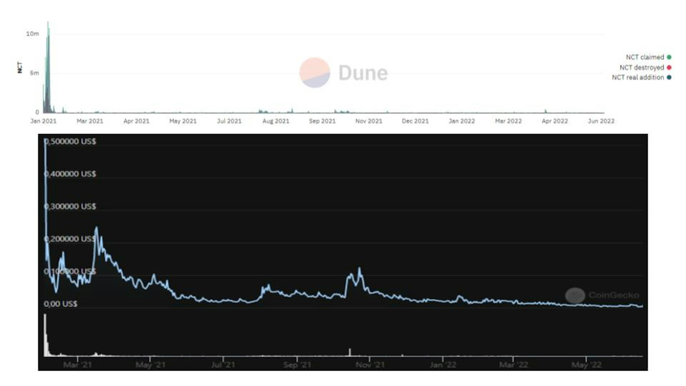Click the tall volume bar before Nov '21

[x=350, y=352]
